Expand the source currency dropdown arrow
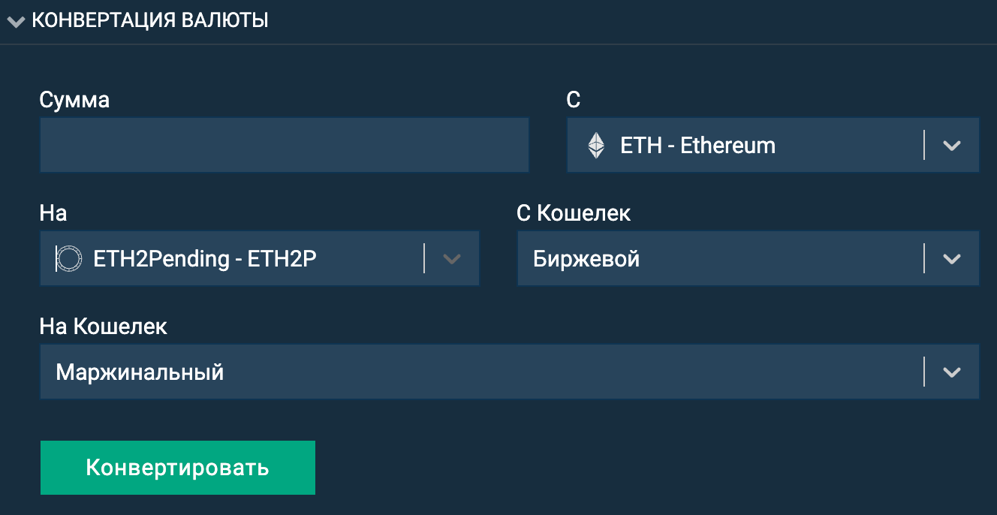The width and height of the screenshot is (997, 515). pyautogui.click(x=952, y=146)
